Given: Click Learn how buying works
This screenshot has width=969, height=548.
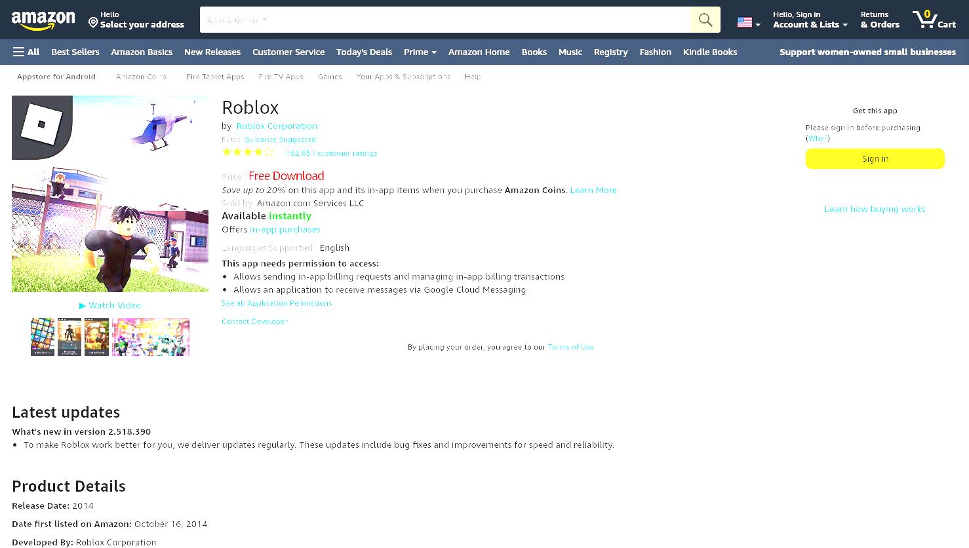Looking at the screenshot, I should [x=875, y=209].
